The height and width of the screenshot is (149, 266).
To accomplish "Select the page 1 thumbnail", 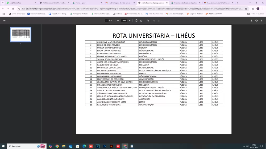I will click(21, 34).
